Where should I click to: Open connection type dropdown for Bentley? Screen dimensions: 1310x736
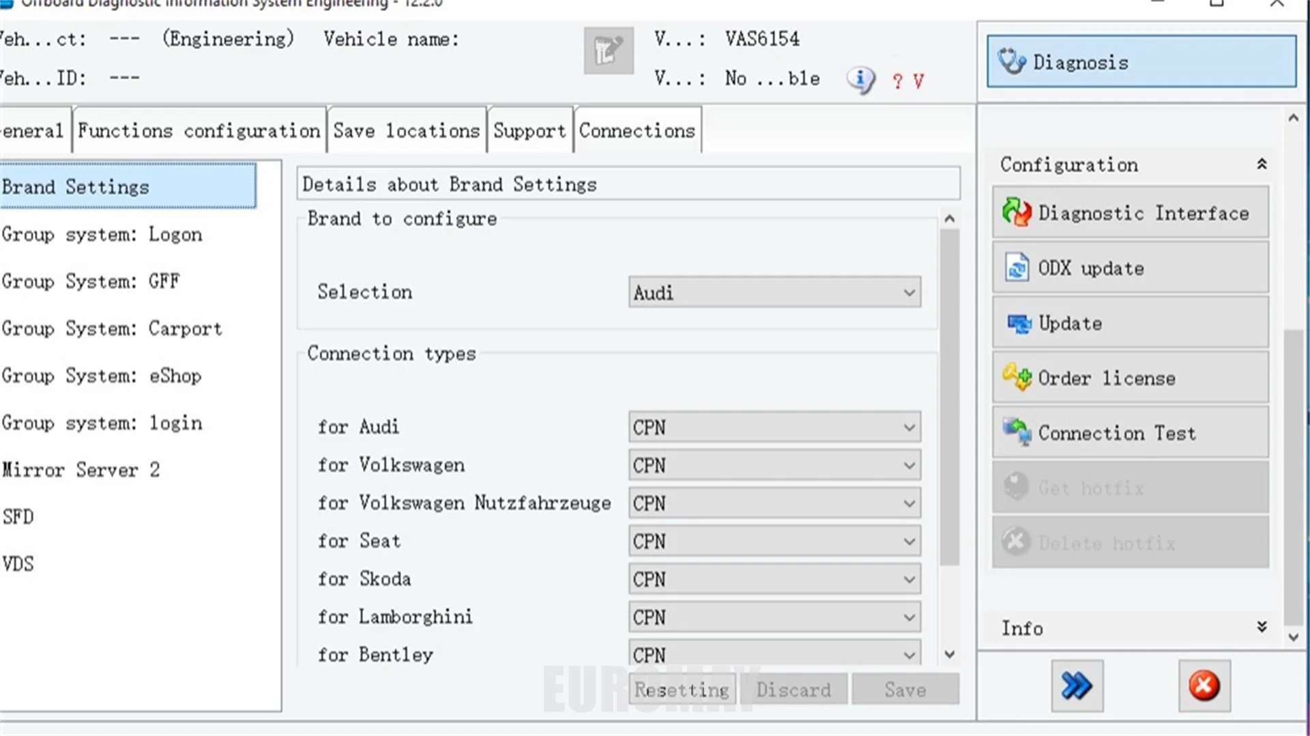click(x=774, y=653)
